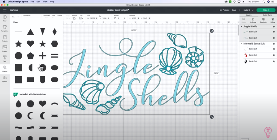Open the Projects sidebar icon

(5, 38)
